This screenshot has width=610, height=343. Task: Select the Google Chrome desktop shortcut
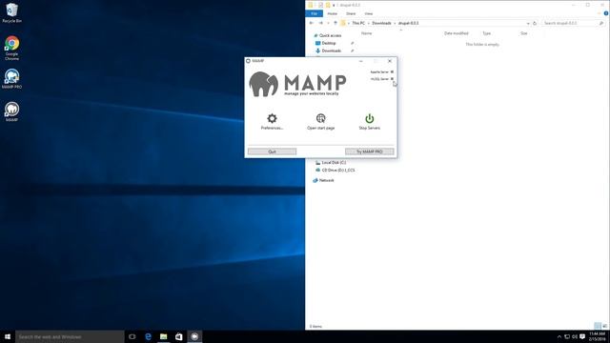click(x=11, y=48)
